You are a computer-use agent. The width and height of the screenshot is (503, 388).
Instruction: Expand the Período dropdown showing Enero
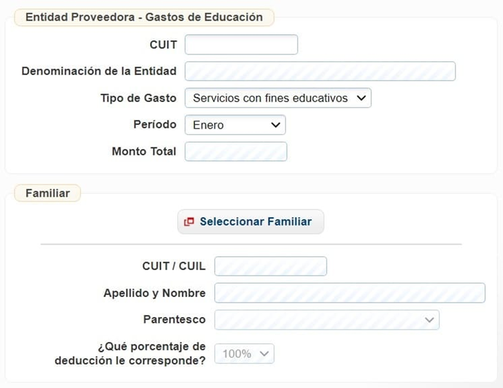point(235,125)
